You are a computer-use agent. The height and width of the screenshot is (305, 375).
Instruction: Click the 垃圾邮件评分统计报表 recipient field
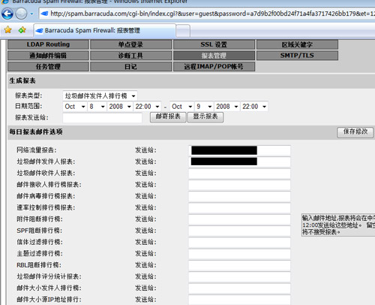pyautogui.click(x=239, y=277)
